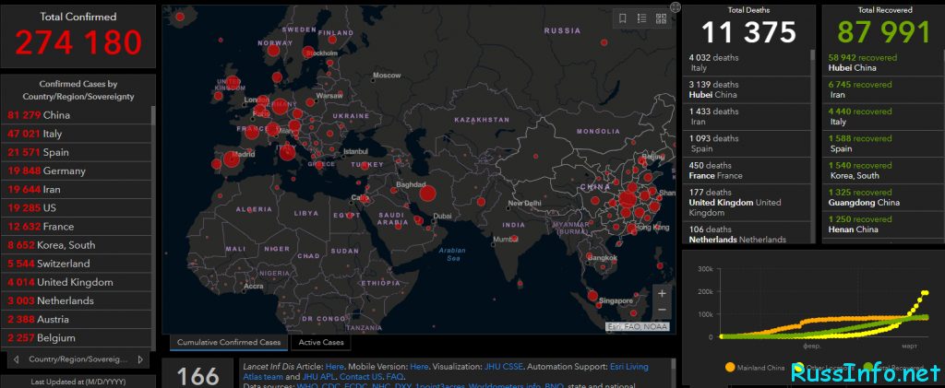Zoom in on the map
This screenshot has height=388, width=945.
(662, 294)
